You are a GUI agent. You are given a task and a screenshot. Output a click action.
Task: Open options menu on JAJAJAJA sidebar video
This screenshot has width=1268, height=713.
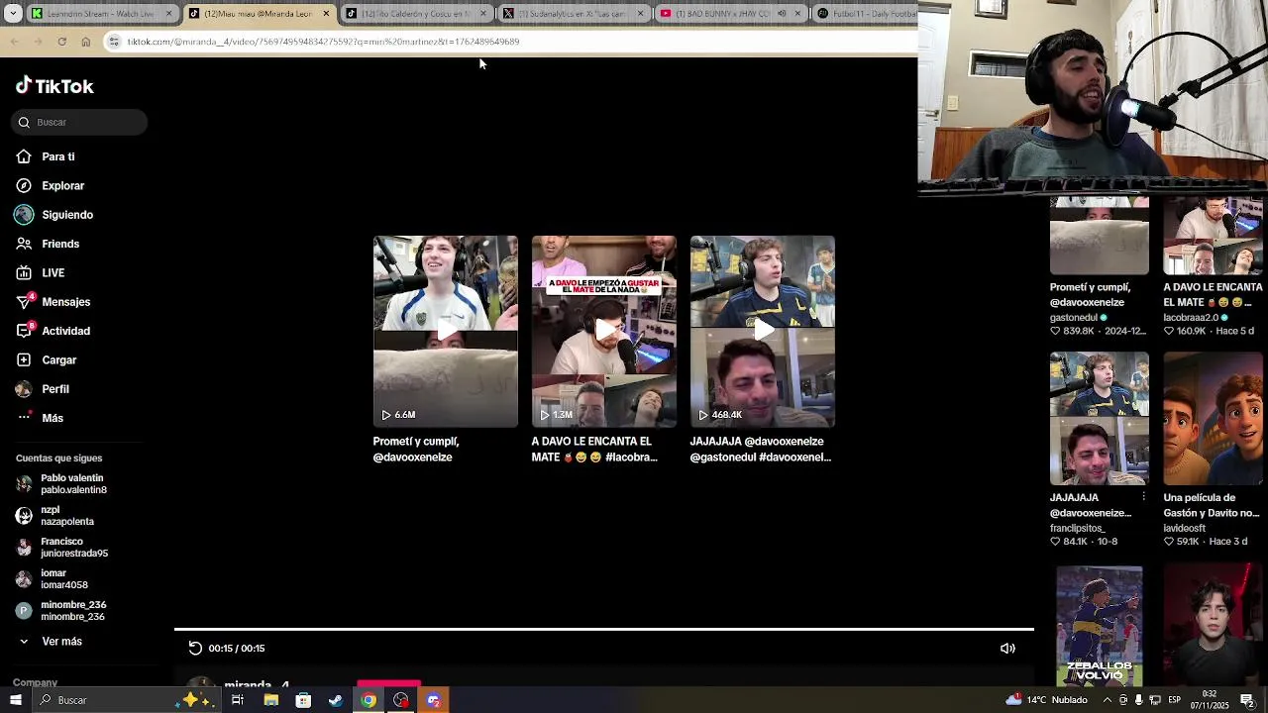[x=1144, y=497]
